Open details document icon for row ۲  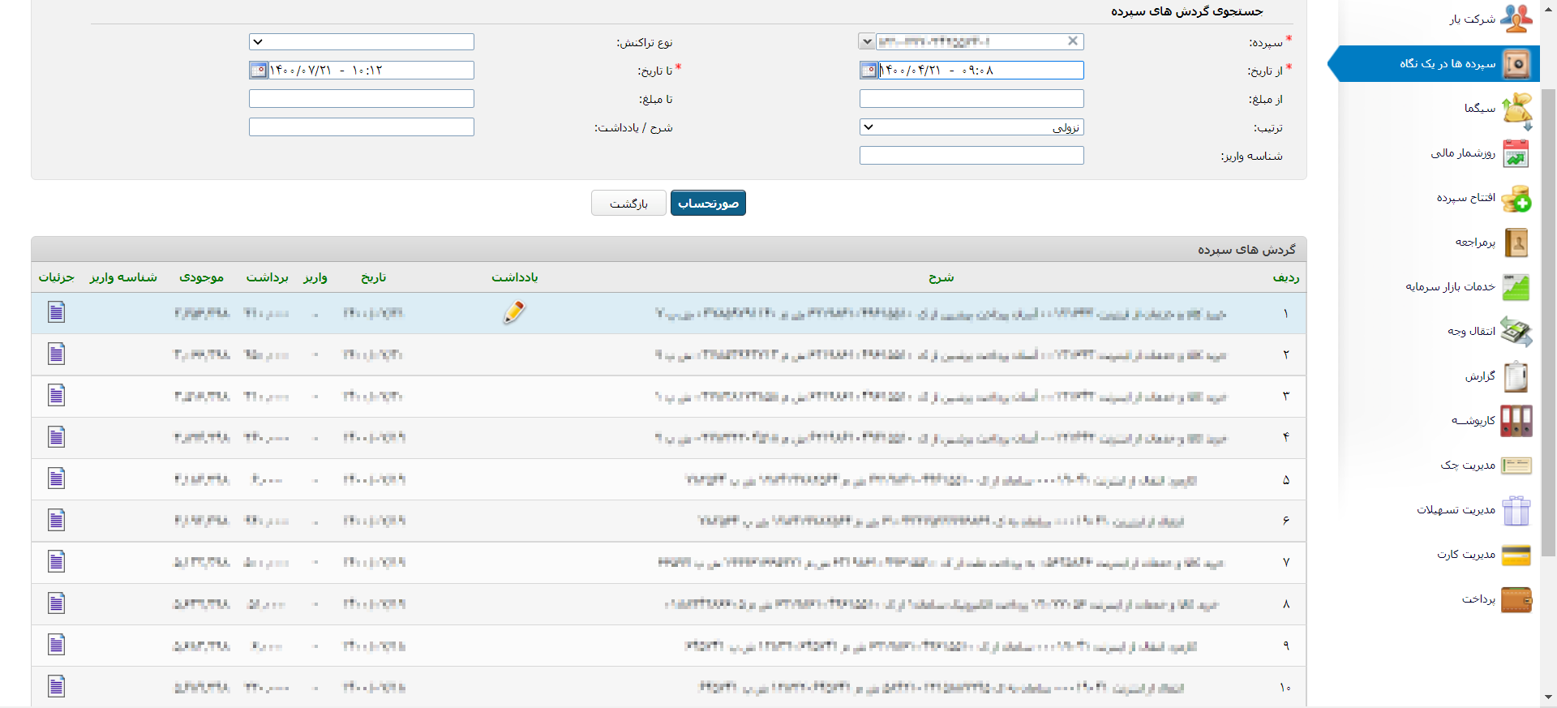pyautogui.click(x=56, y=354)
